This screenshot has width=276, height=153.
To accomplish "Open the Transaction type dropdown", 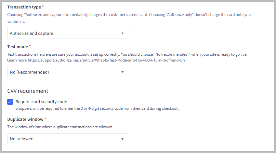I will (68, 33).
